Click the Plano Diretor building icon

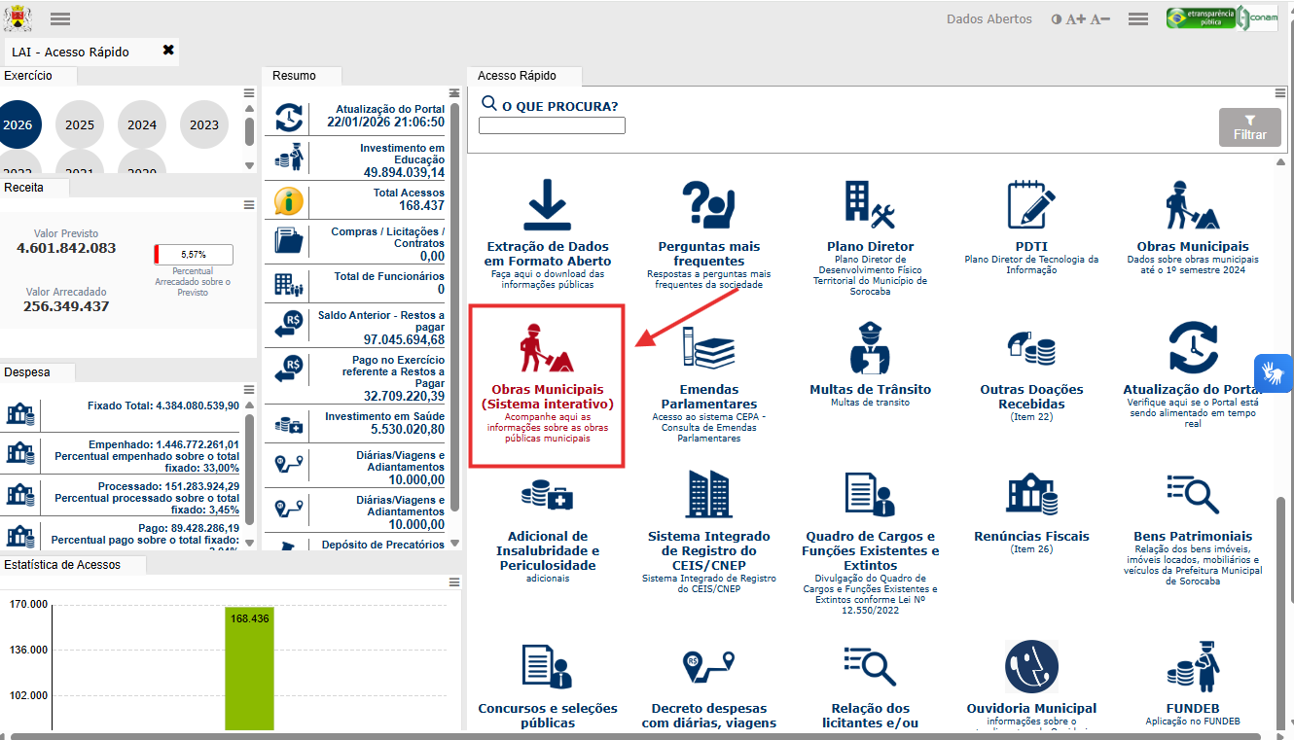point(870,205)
